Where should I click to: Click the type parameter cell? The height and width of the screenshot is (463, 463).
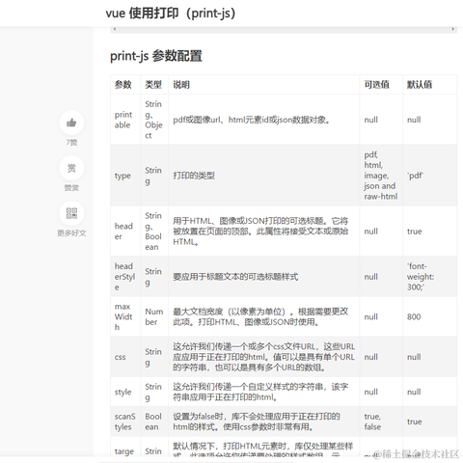click(x=125, y=176)
